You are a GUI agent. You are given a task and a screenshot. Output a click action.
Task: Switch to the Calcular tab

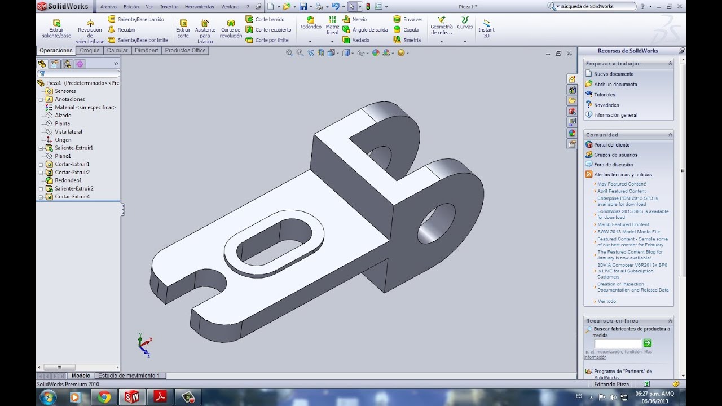click(x=117, y=50)
